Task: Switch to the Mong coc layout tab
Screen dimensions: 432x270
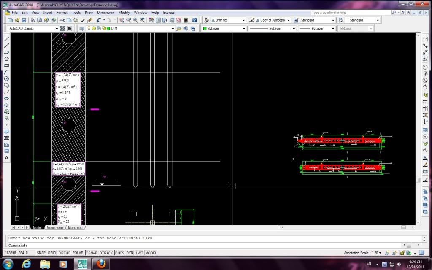Action: tap(75, 227)
